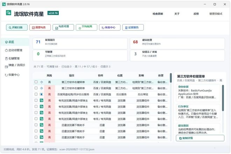Image resolution: width=231 pixels, height=154 pixels.
Task: Select the 勾选可清 toolbar button
Action: point(63,28)
